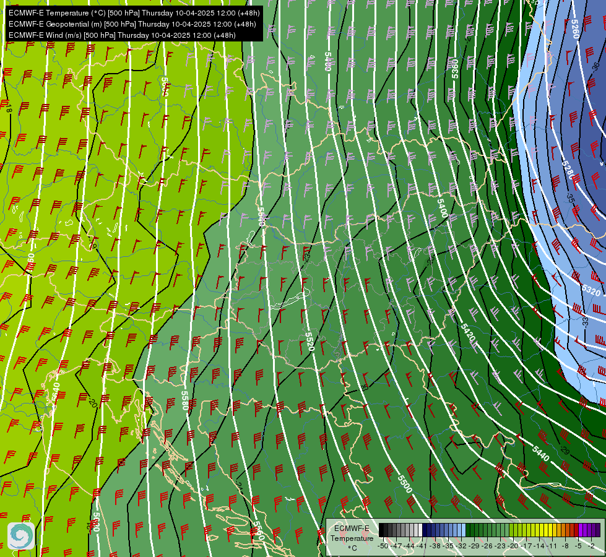Click the -11 legend tick label
The image size is (606, 557).
552,546
